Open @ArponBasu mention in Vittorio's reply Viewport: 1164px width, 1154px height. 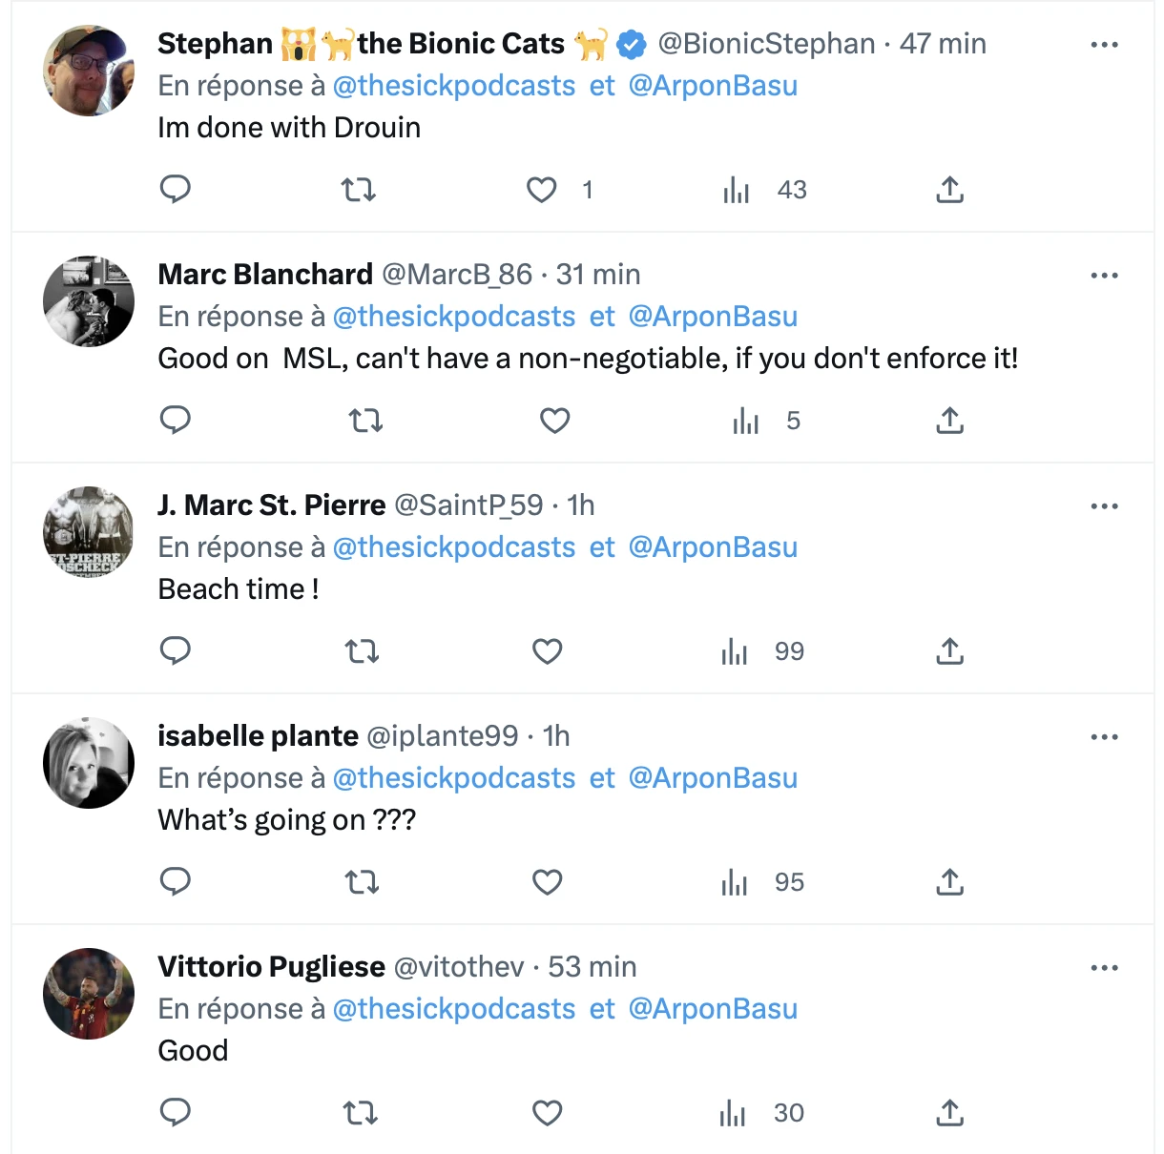[x=713, y=1009]
